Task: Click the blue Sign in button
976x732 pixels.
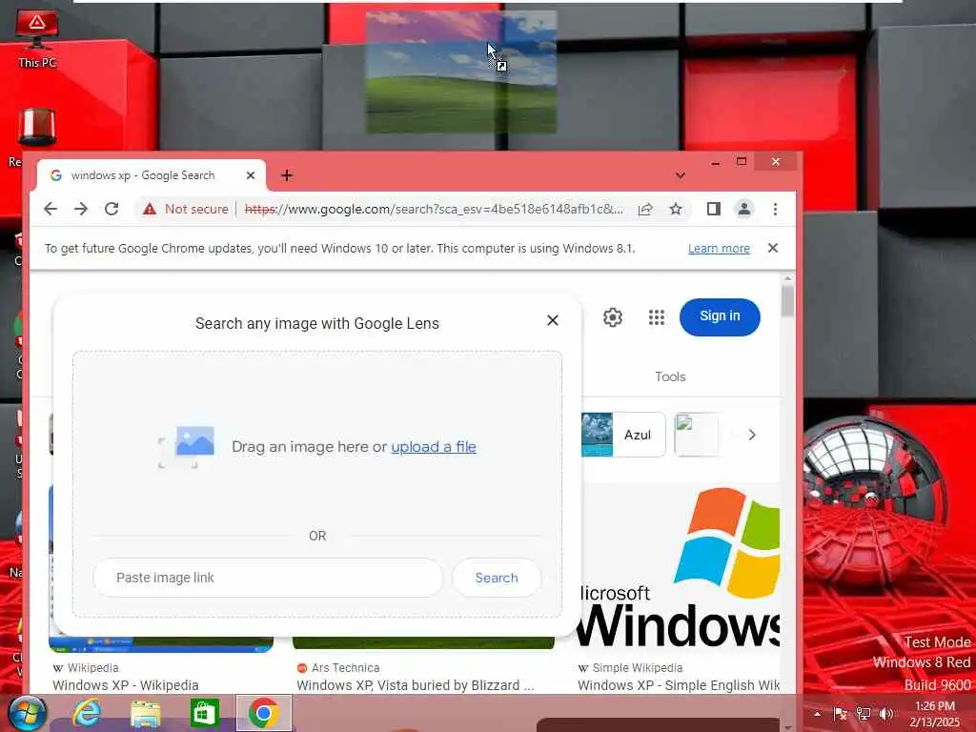Action: pyautogui.click(x=720, y=316)
